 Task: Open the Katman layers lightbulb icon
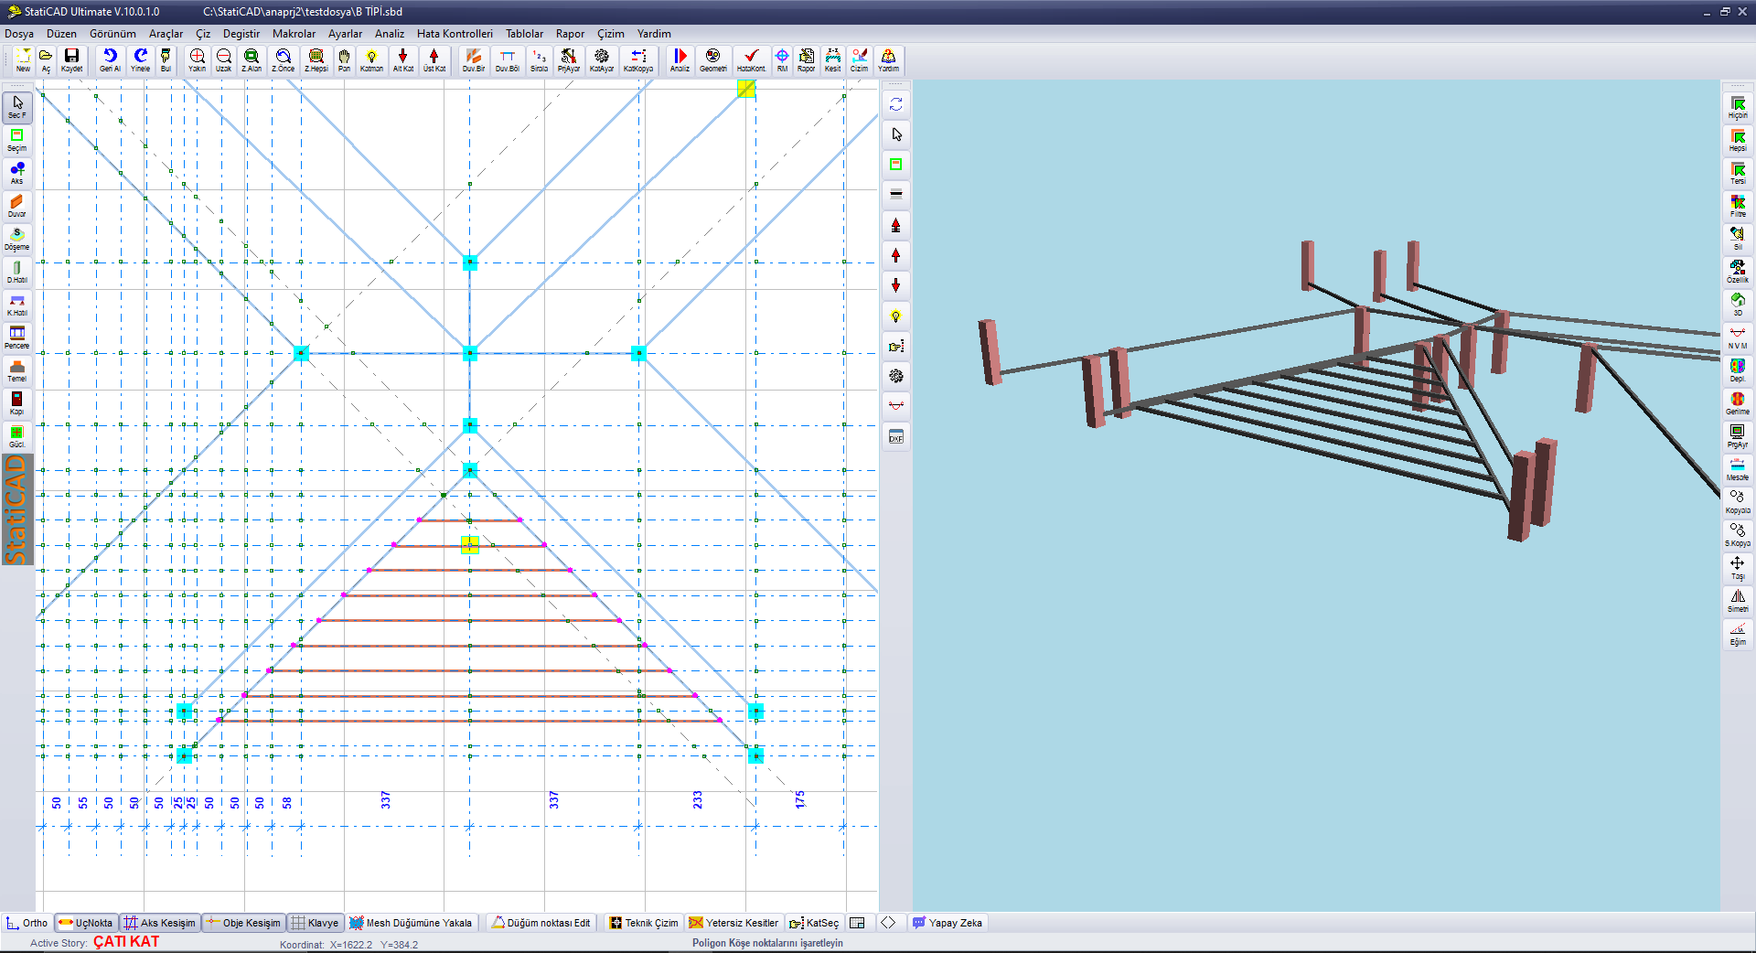click(x=371, y=59)
